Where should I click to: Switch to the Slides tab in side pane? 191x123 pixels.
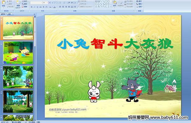(x=3, y=14)
